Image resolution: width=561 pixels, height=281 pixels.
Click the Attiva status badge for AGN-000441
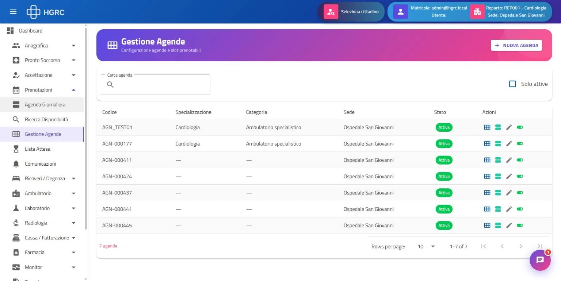point(444,209)
